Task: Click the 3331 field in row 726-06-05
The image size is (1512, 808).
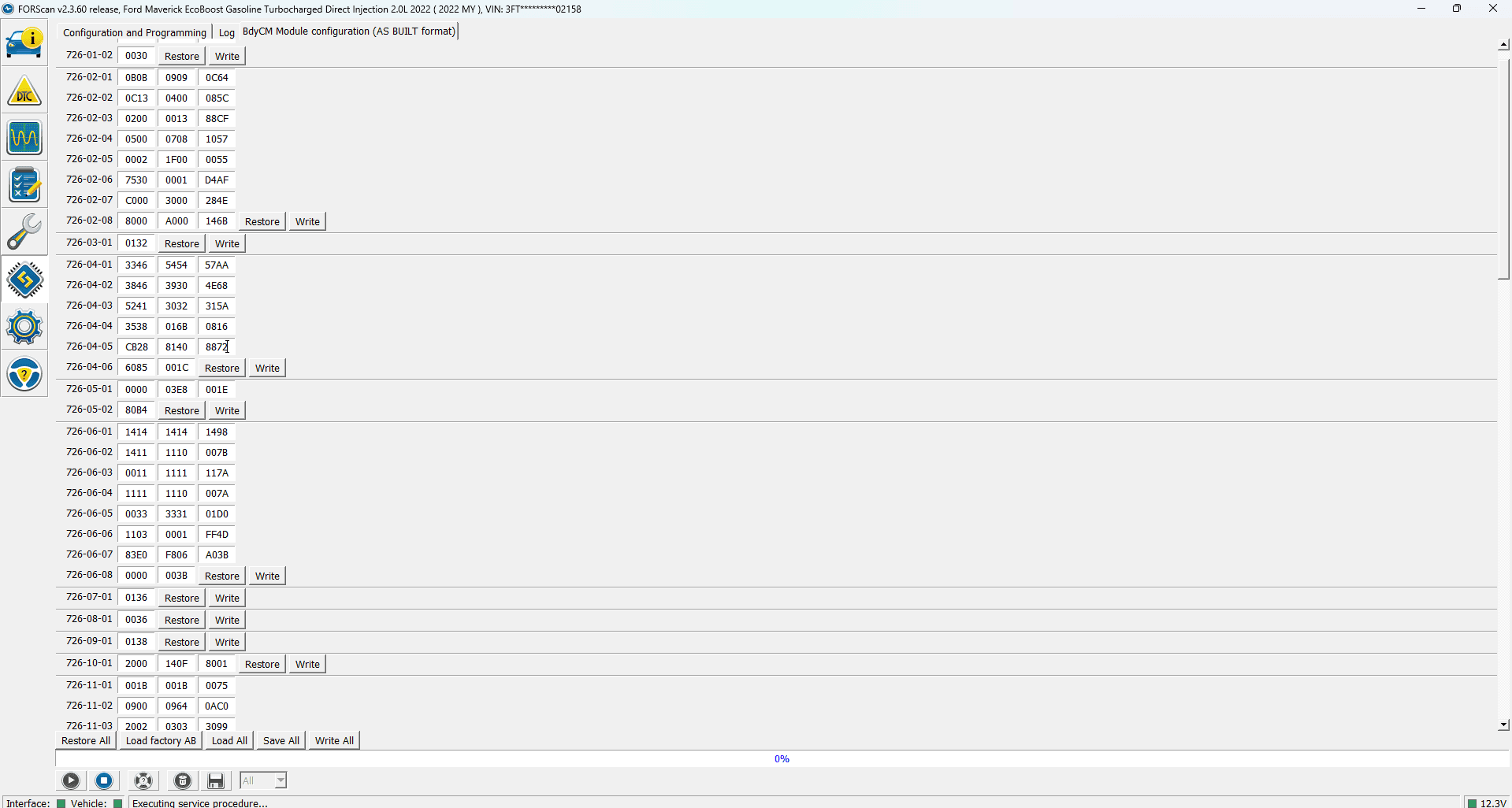Action: [x=176, y=513]
